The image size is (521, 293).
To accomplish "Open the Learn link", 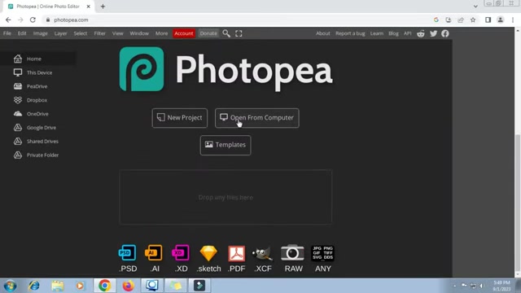I will click(377, 33).
